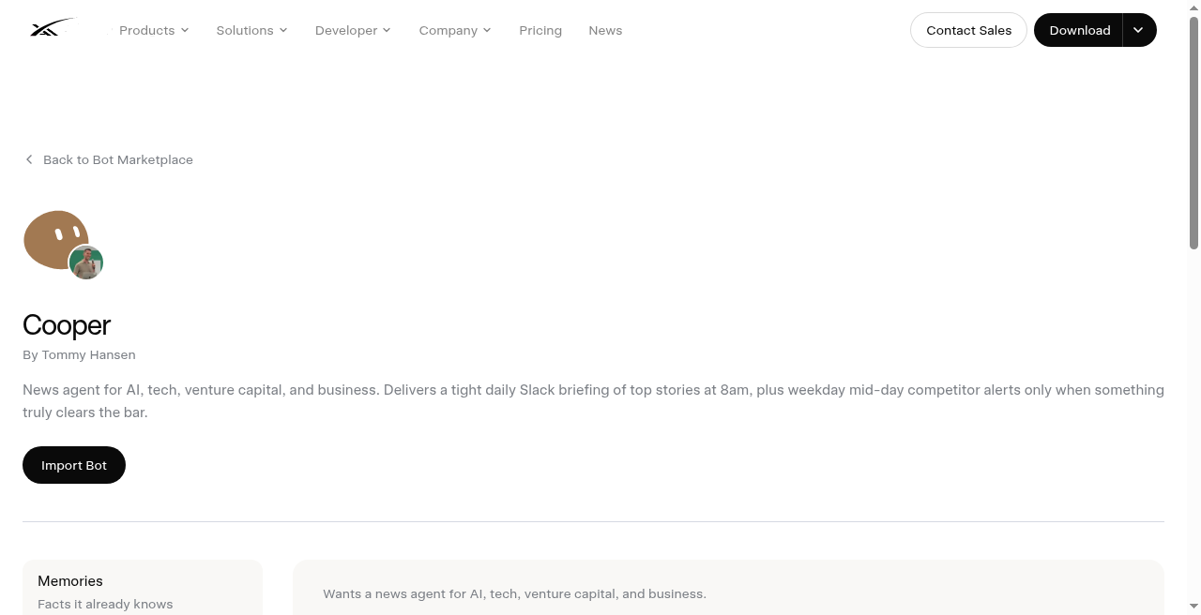Open the Company menu
1201x615 pixels.
[x=455, y=30]
